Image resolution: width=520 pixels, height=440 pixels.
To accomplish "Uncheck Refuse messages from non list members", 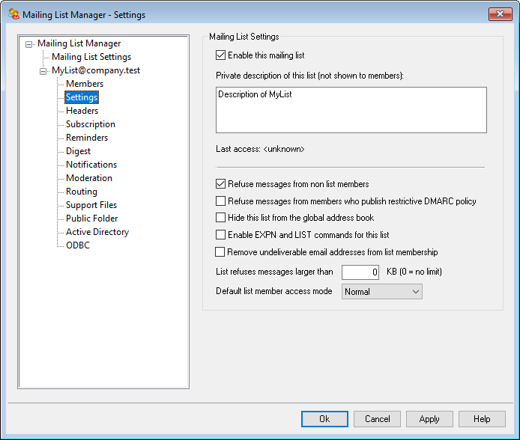I will tap(220, 183).
